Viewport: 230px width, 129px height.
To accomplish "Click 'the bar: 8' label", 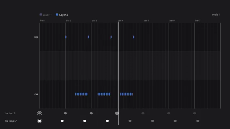I will point(10,113).
